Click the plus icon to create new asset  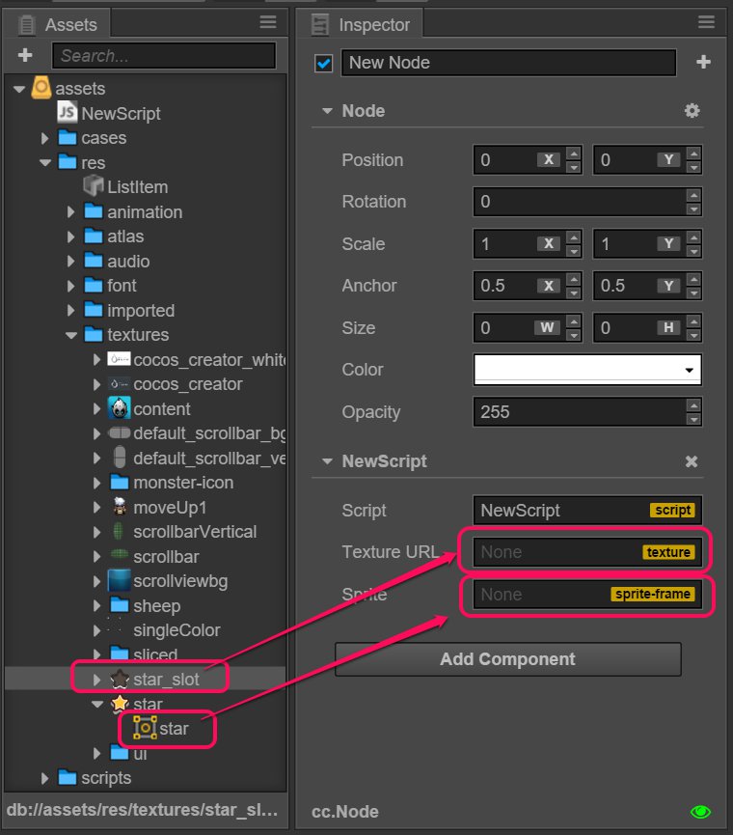point(25,56)
